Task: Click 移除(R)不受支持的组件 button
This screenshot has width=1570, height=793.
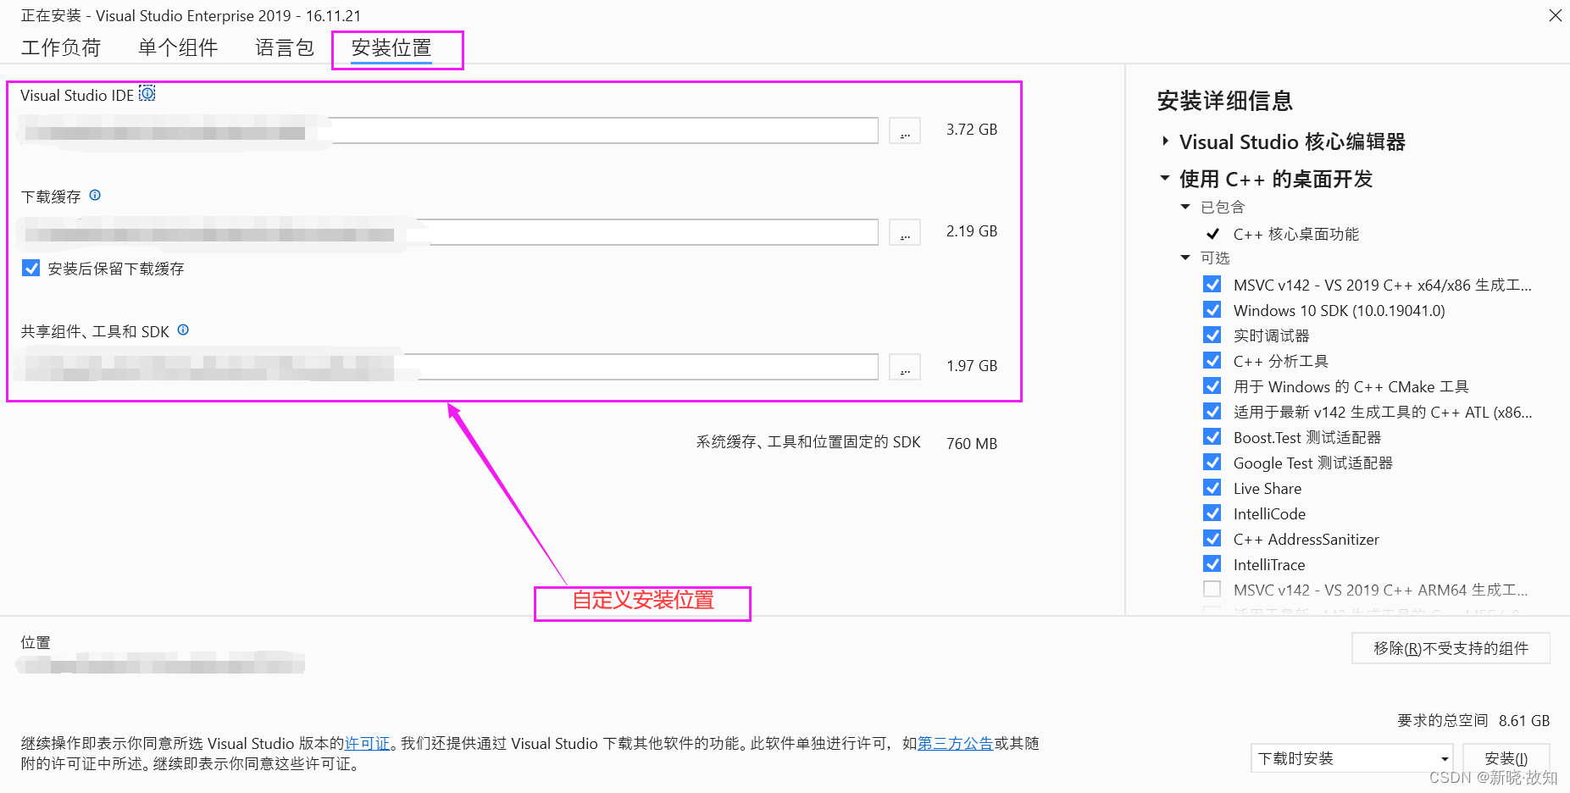Action: (x=1451, y=648)
